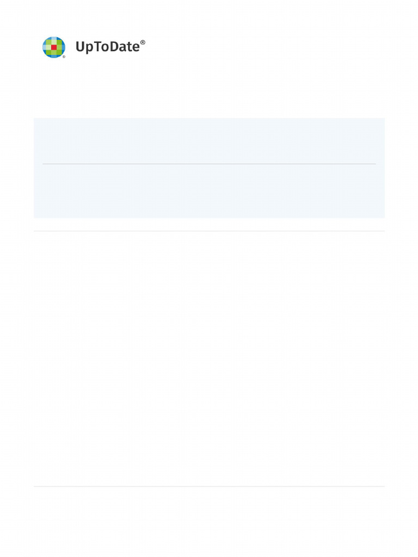
Task: Click the horizontal rule just under the blue panel
Action: [x=209, y=231]
